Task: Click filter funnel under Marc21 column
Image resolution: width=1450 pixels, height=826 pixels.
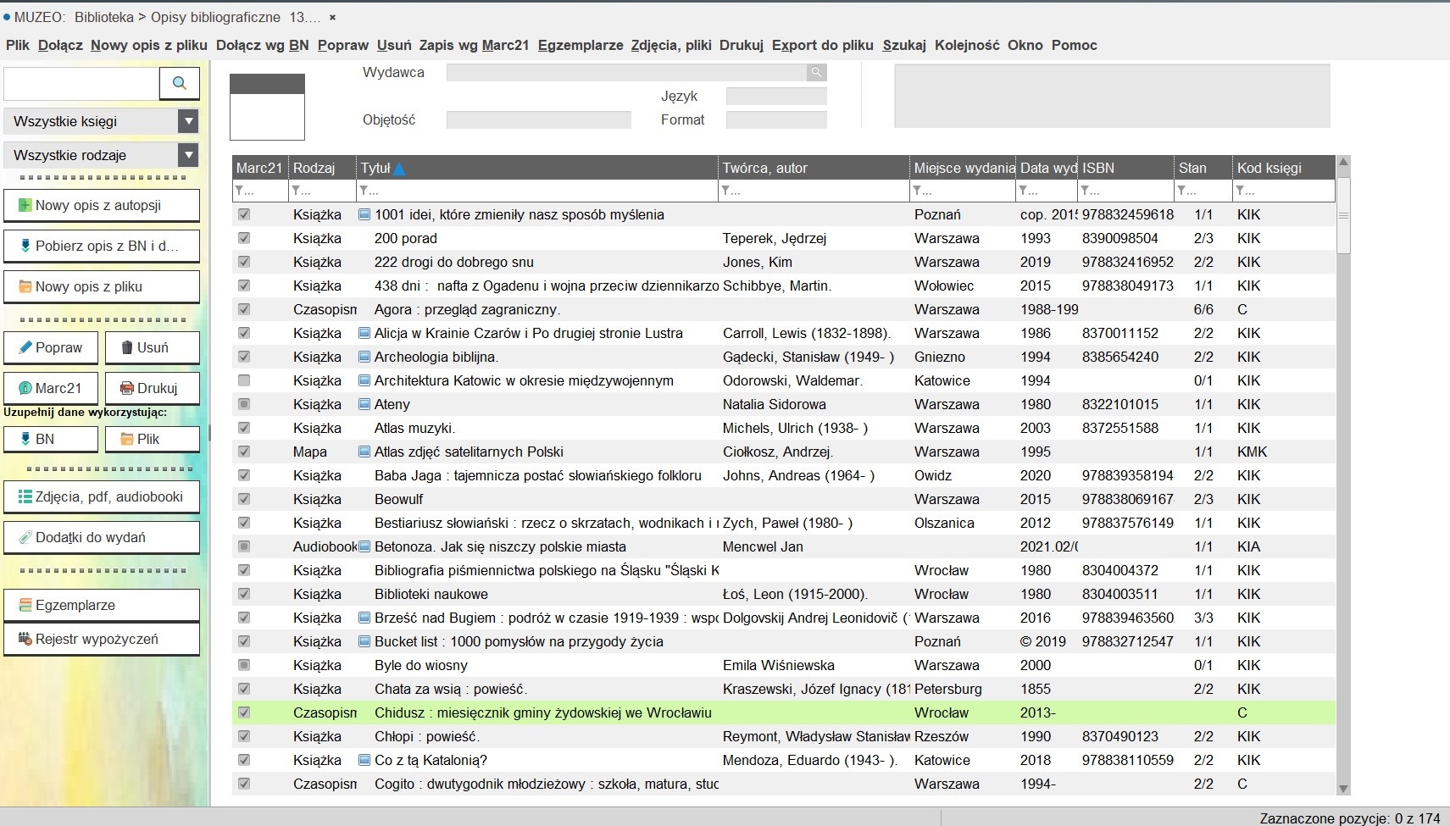Action: (239, 191)
